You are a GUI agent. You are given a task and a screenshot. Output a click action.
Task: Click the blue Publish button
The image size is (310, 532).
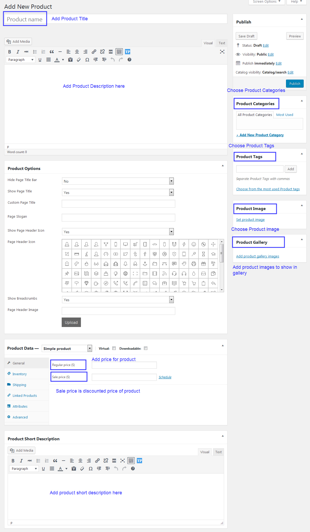295,84
